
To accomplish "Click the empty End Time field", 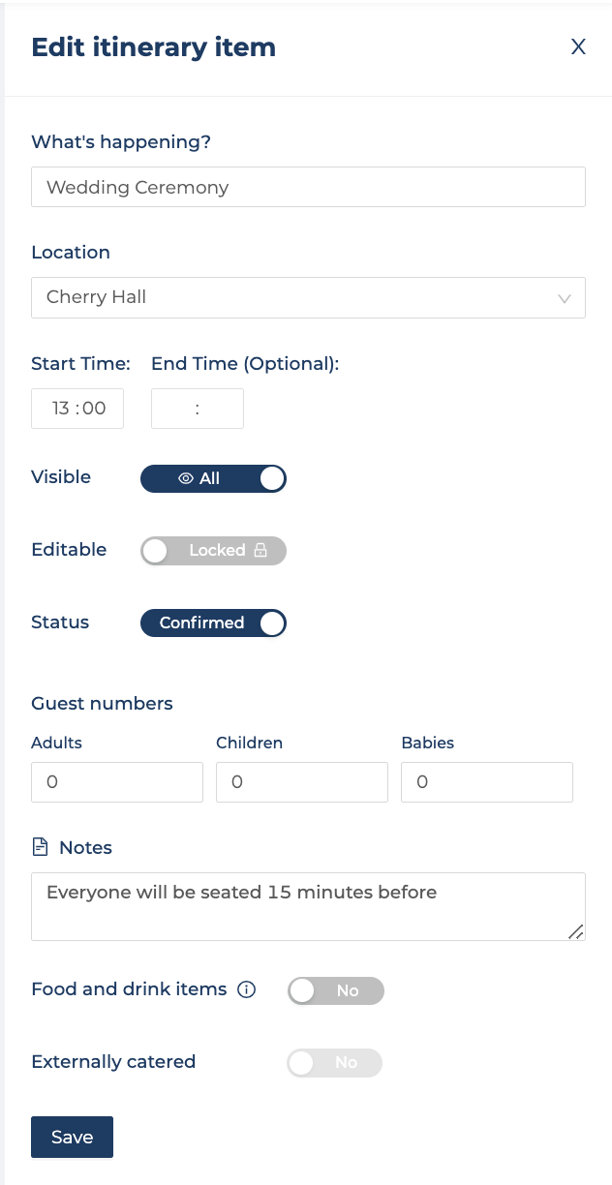I will [x=198, y=409].
